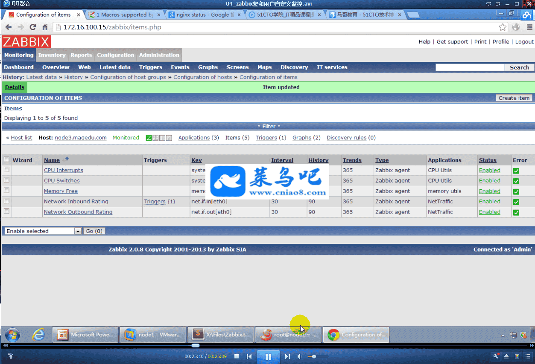The height and width of the screenshot is (364, 535).
Task: Open the Host list link
Action: pyautogui.click(x=21, y=138)
